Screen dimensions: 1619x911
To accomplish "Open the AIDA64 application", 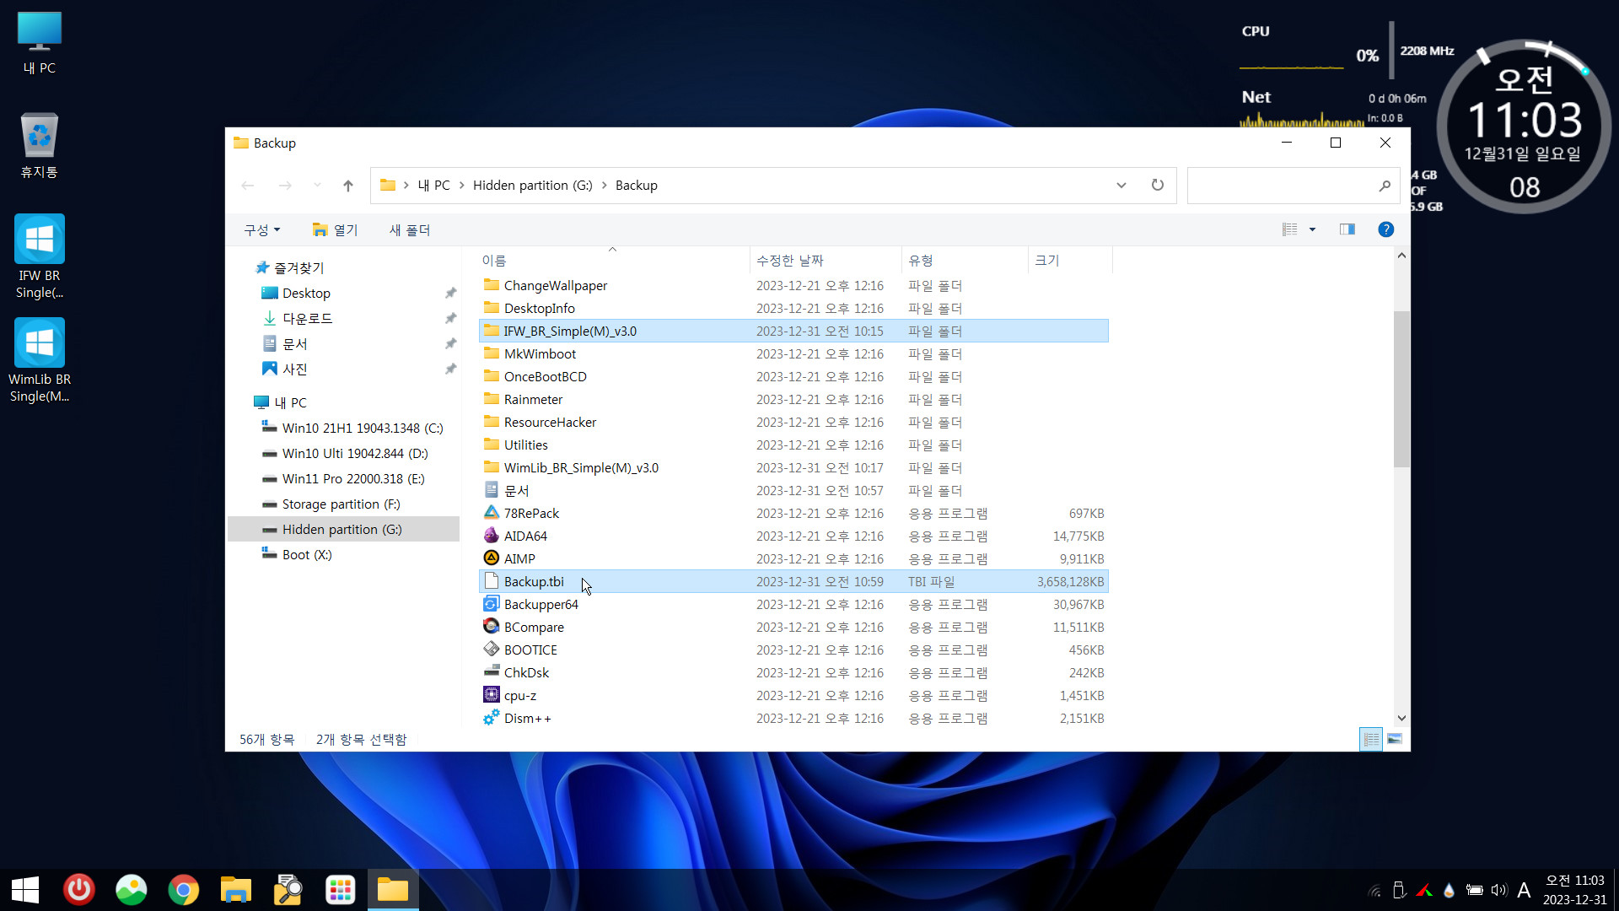I will [526, 535].
